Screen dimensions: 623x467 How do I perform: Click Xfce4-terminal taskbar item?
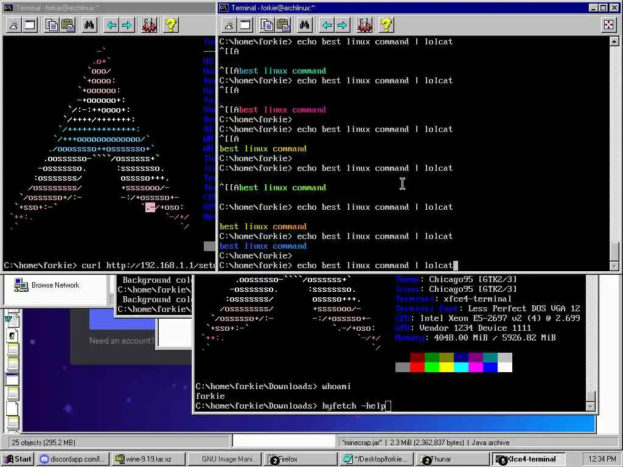pyautogui.click(x=529, y=459)
